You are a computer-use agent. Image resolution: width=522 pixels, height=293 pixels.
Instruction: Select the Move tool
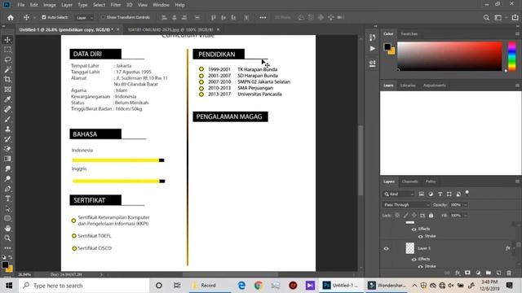pos(7,40)
